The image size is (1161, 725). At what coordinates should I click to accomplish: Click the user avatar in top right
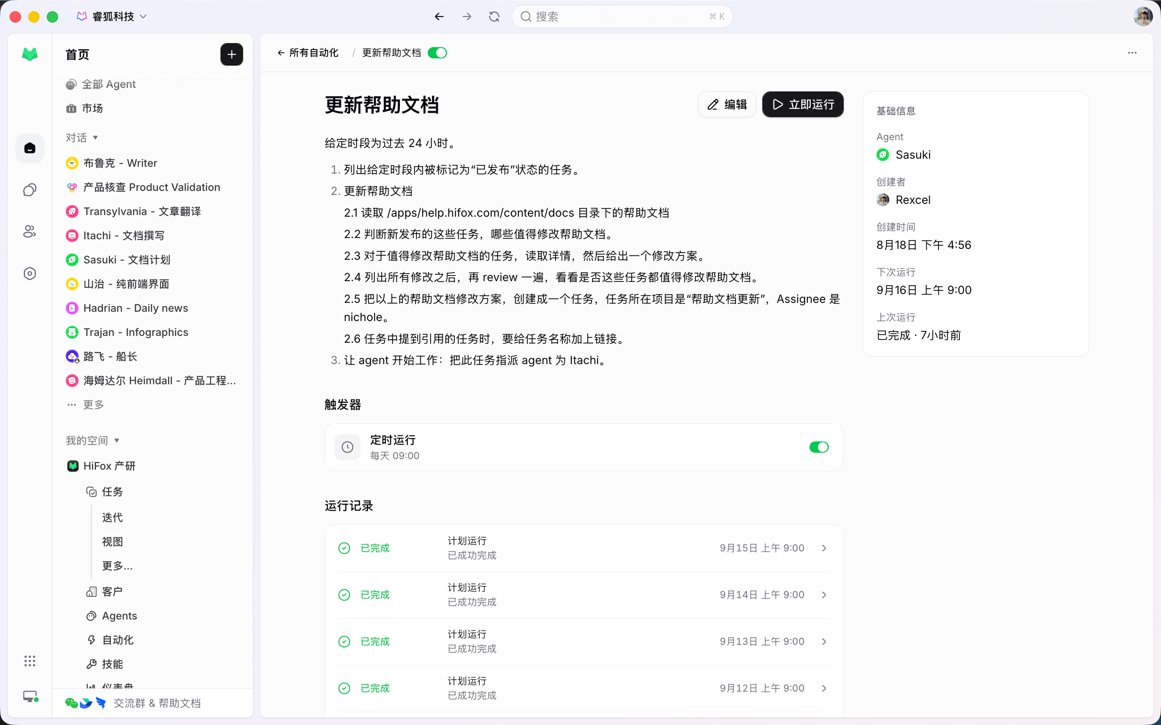click(1143, 17)
